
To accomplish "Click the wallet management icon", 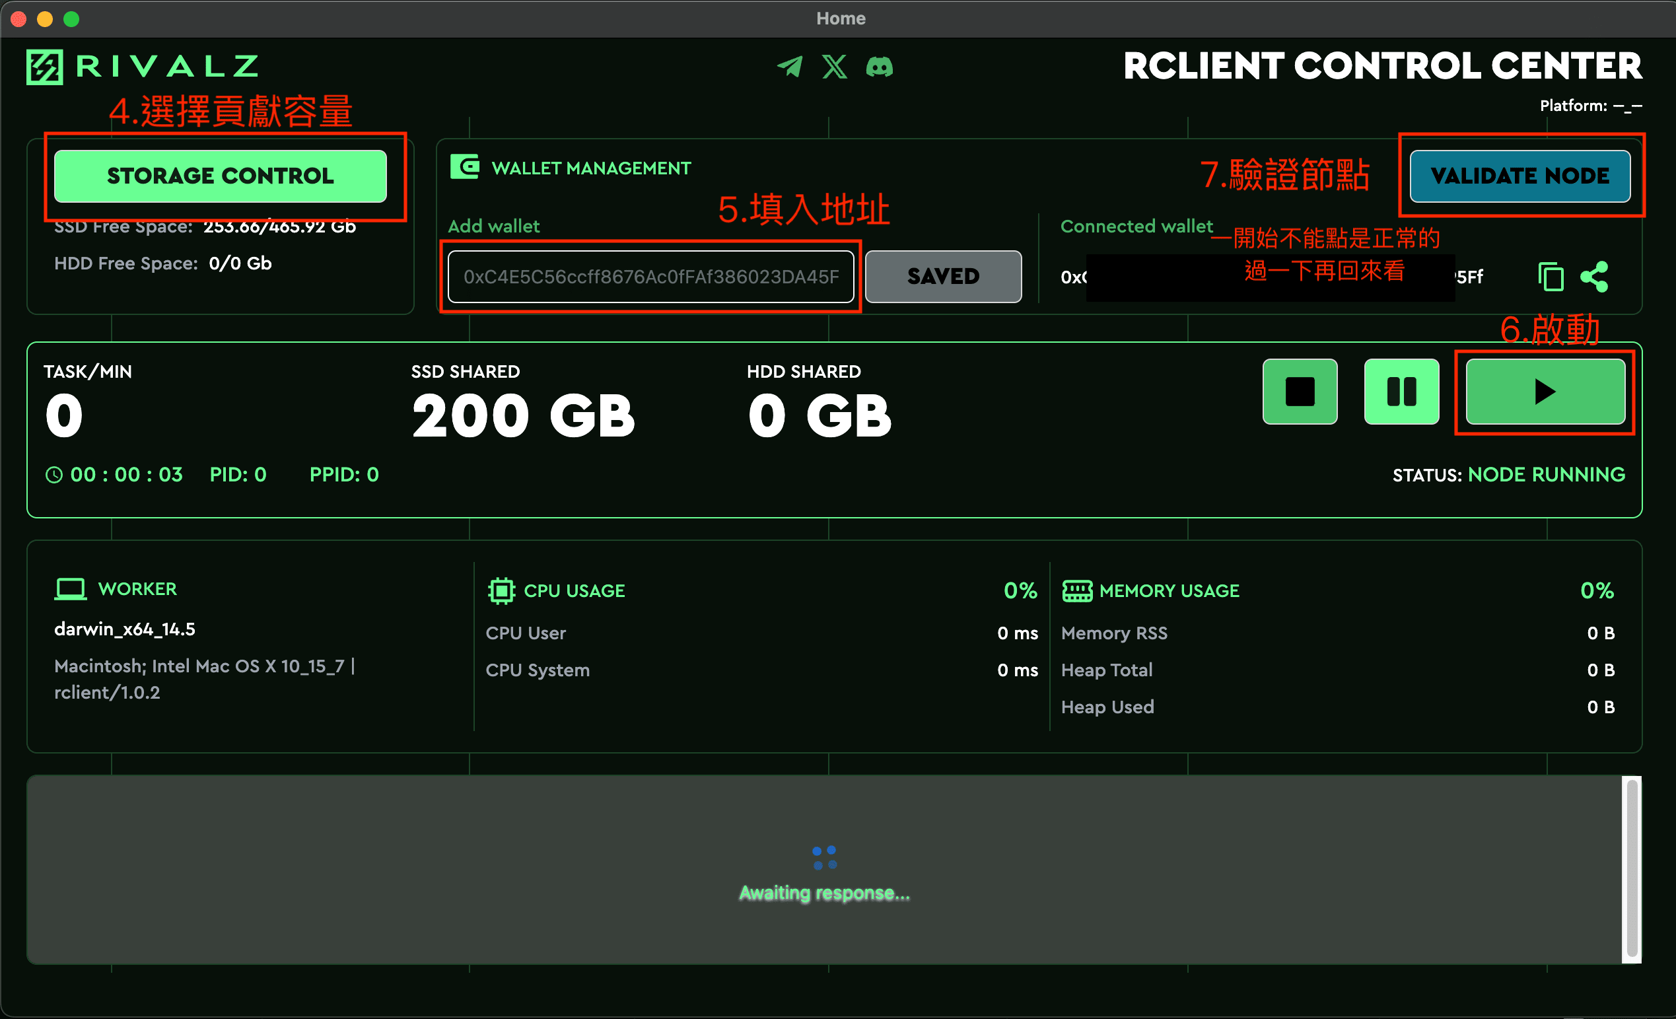I will tap(466, 166).
